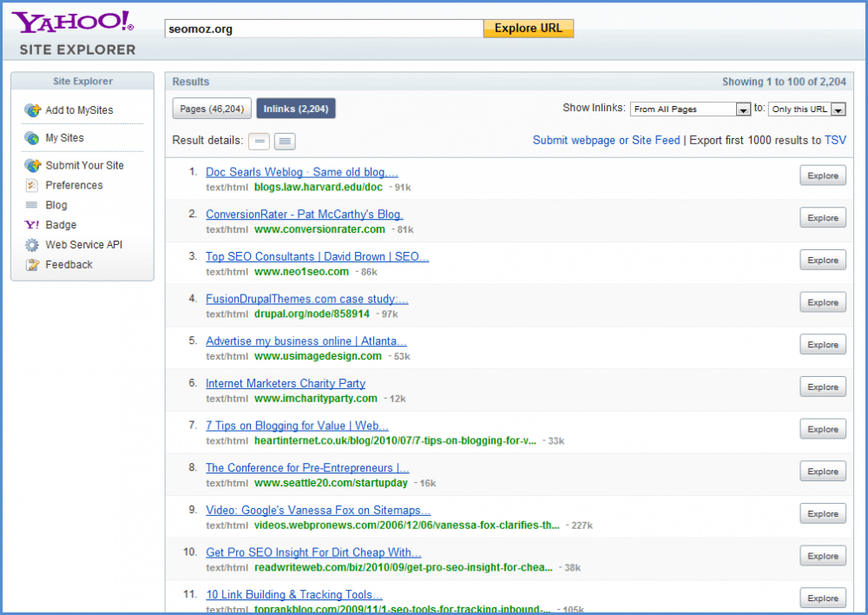The height and width of the screenshot is (615, 868).
Task: Click the Preferences checklist icon
Action: tap(31, 185)
